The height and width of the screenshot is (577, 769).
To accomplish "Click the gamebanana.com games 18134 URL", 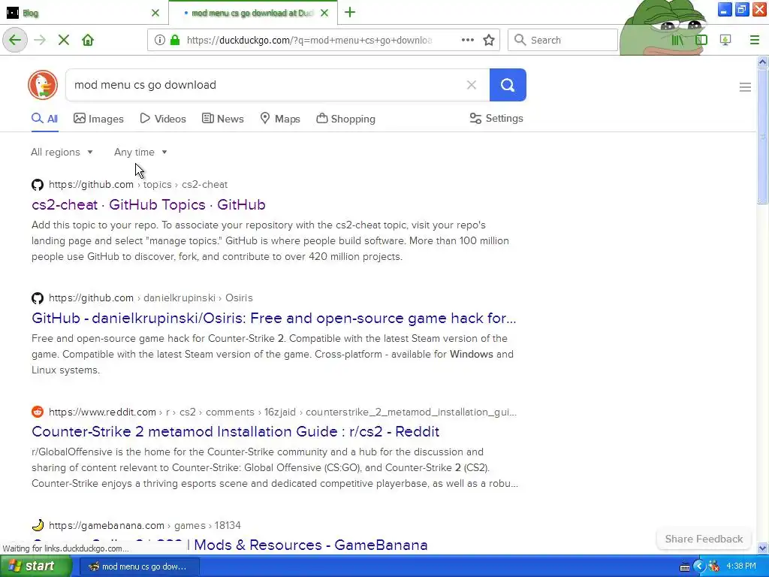I will pyautogui.click(x=145, y=525).
